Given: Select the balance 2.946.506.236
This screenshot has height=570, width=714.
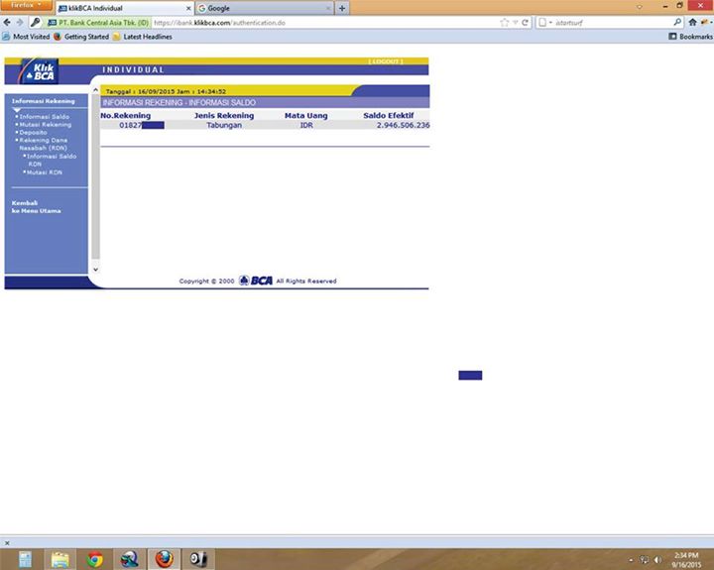Looking at the screenshot, I should coord(403,125).
